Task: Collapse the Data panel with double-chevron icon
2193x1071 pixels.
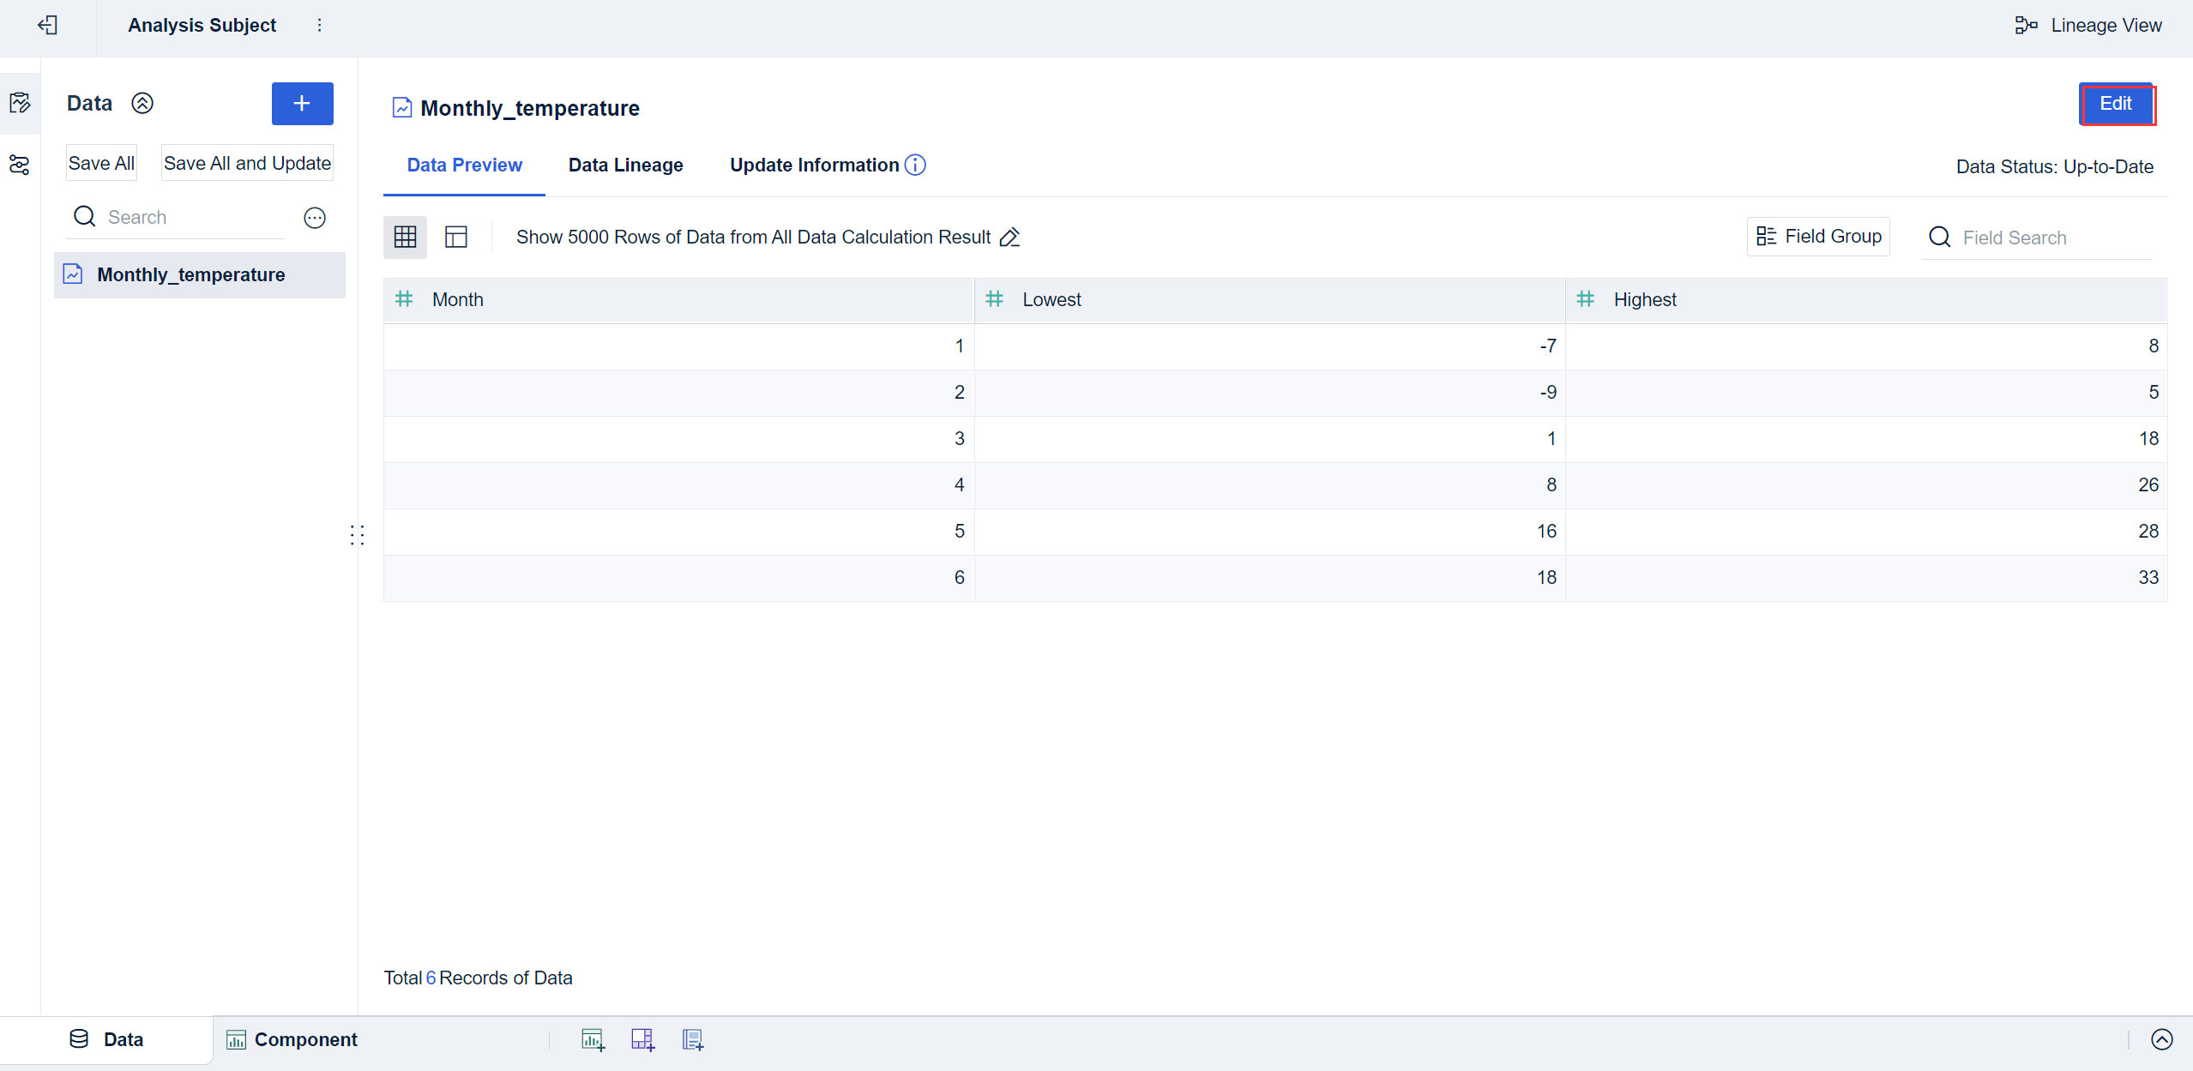Action: pyautogui.click(x=142, y=104)
